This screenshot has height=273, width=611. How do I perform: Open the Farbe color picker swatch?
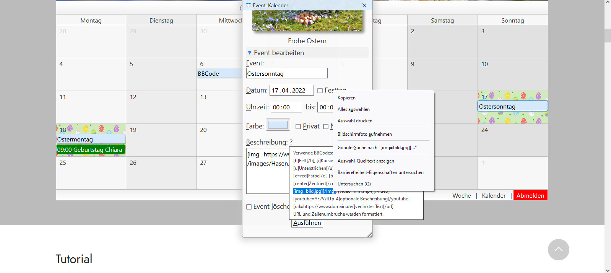click(278, 125)
